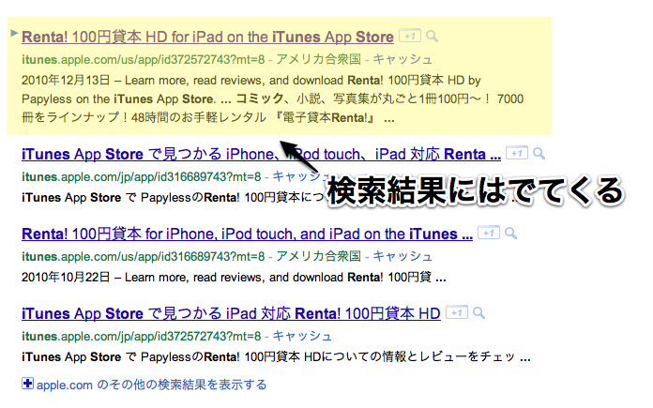653x408 pixels.
Task: Click the magnifier preview icon on the fourth result
Action: click(x=478, y=313)
